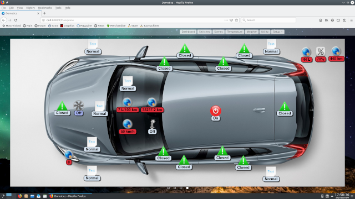Open the Setup dropdown menu
This screenshot has width=355, height=199.
[x=277, y=32]
